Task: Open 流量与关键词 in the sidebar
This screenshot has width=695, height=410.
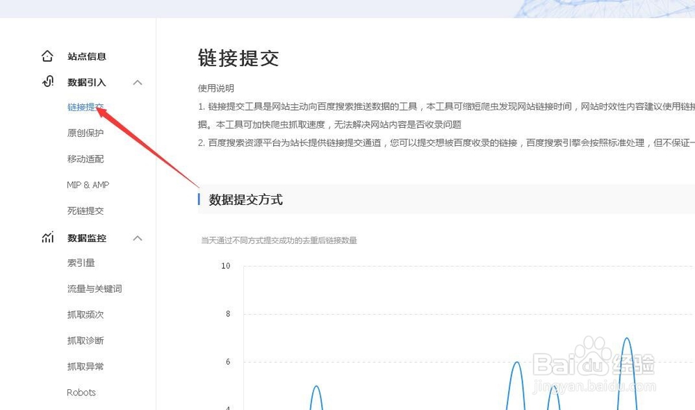Action: click(x=95, y=289)
